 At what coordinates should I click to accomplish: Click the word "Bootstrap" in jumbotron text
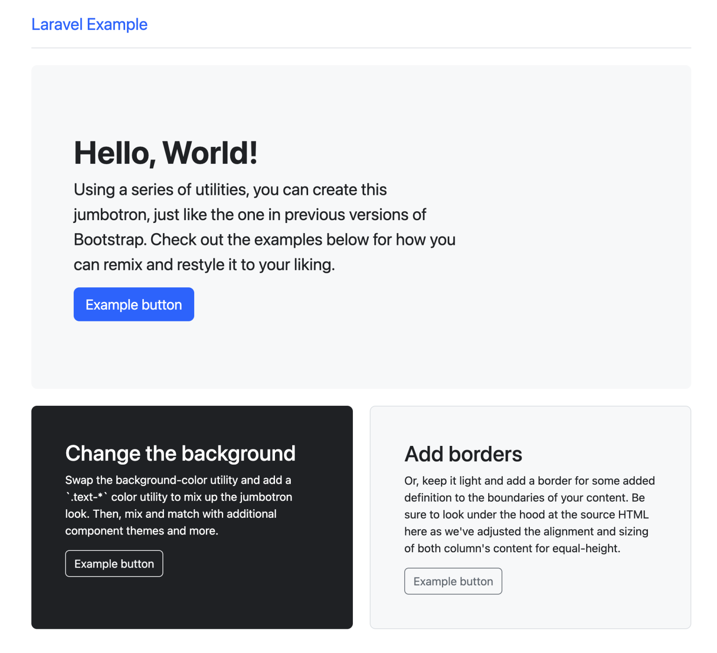pos(110,240)
